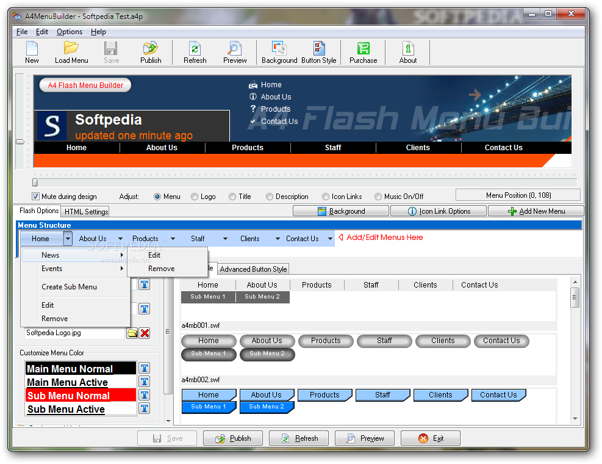The height and width of the screenshot is (464, 602).
Task: Remove the Softpedia Logo.jpg with red X
Action: click(145, 333)
